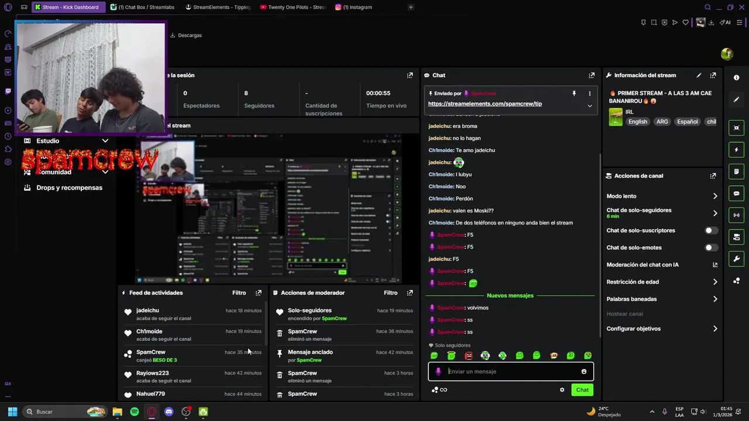Click the chat bubble icon in right toolbar
The width and height of the screenshot is (749, 421).
[737, 194]
